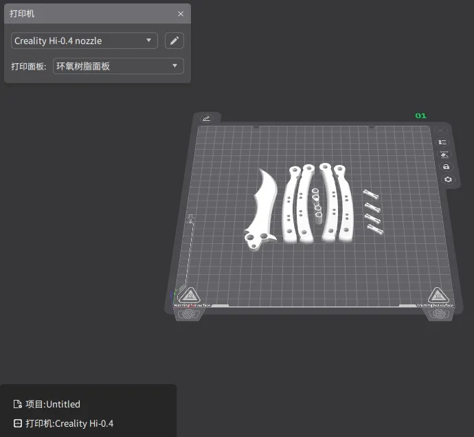This screenshot has width=474, height=437.
Task: Expand the 环氧树脂面板 build plate dropdown
Action: click(118, 66)
